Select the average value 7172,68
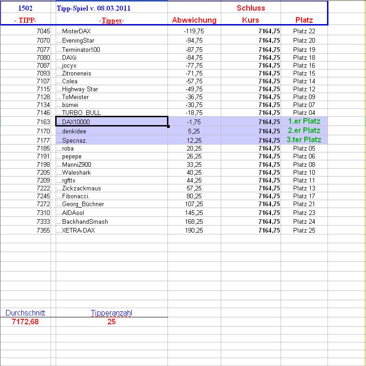 point(25,322)
